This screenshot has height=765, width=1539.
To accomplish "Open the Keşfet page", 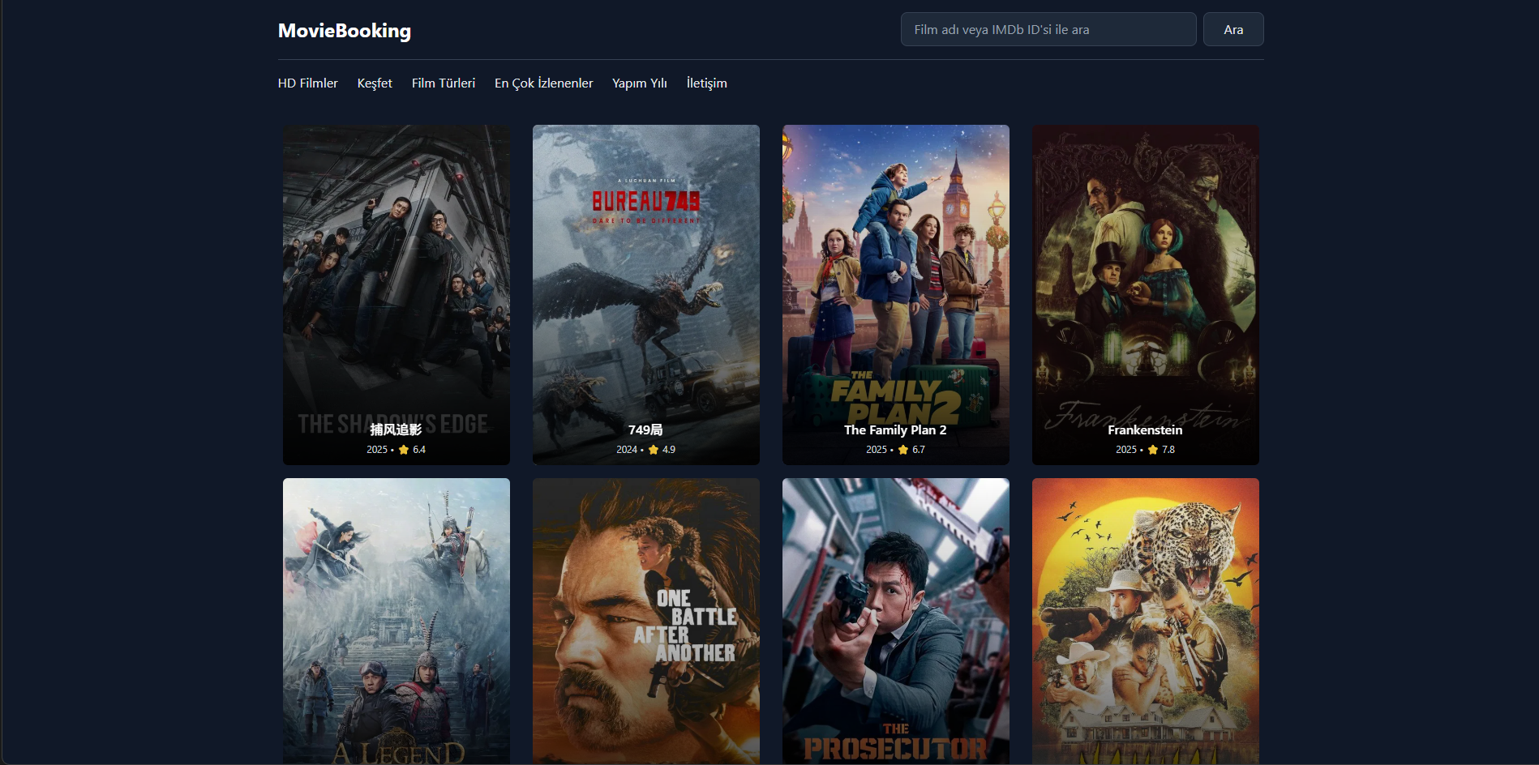I will tap(374, 83).
